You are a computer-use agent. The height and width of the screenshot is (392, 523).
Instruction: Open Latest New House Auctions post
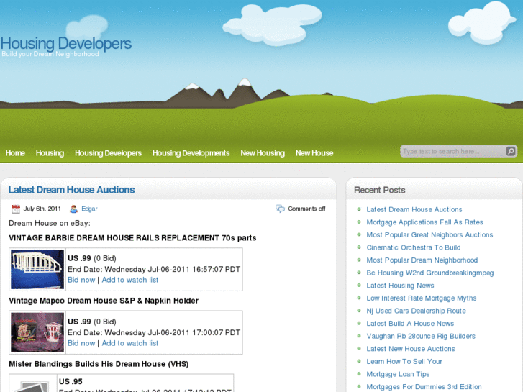[411, 349]
